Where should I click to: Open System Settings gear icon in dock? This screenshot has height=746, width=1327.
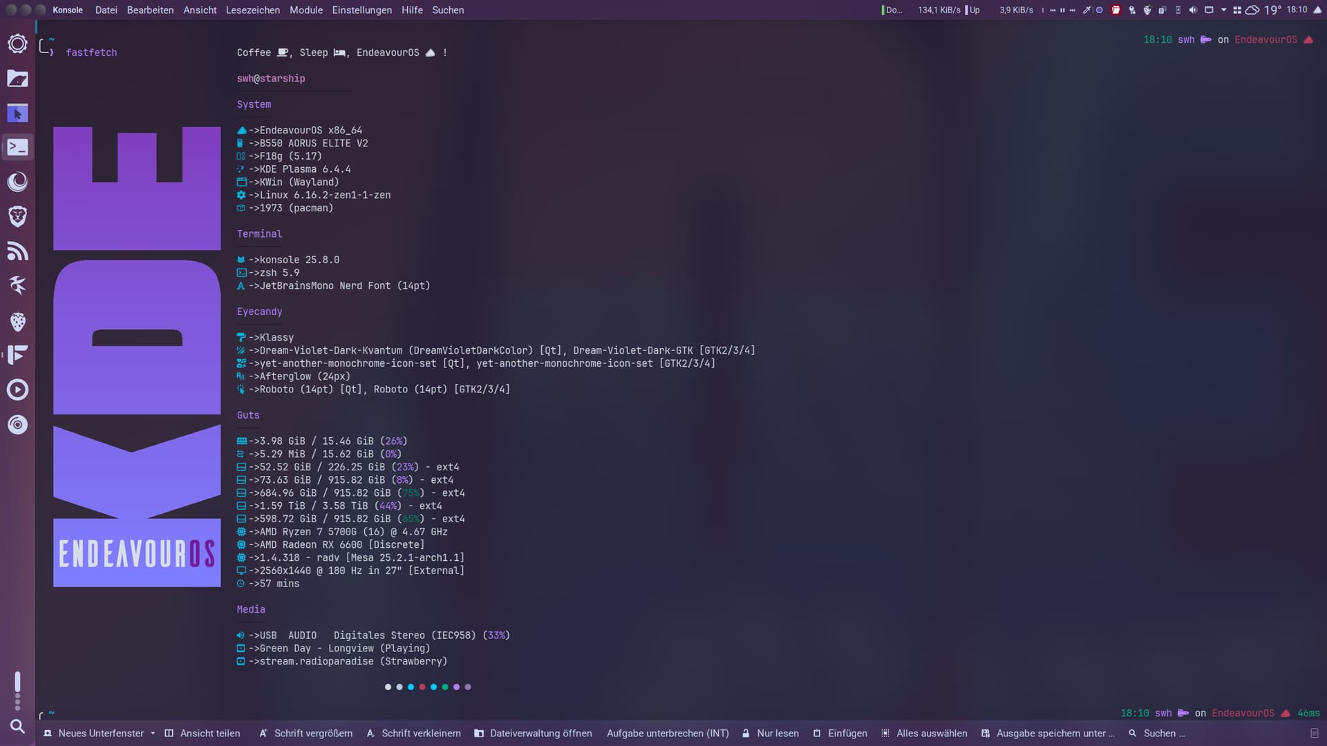click(x=18, y=44)
